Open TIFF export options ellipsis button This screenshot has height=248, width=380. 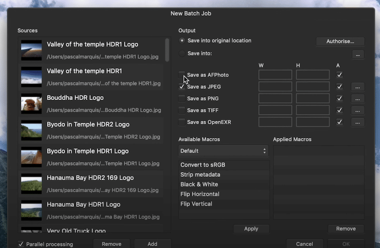coord(358,110)
